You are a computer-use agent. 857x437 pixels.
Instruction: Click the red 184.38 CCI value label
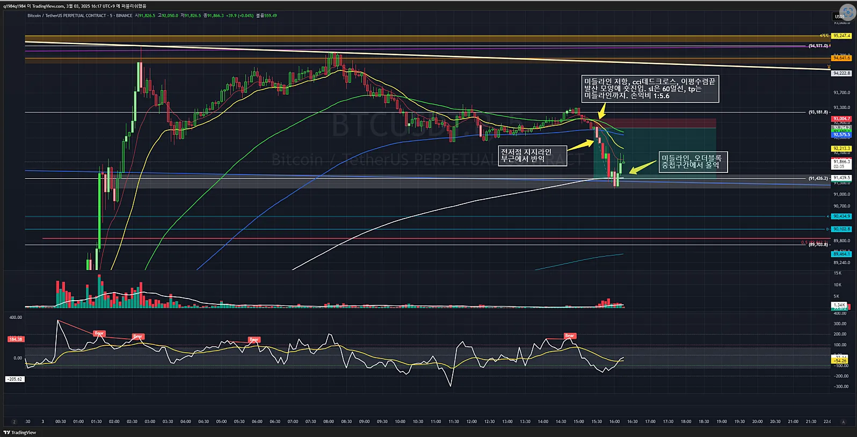pos(16,339)
